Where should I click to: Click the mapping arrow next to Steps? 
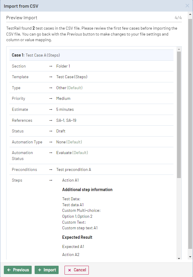[50, 180]
